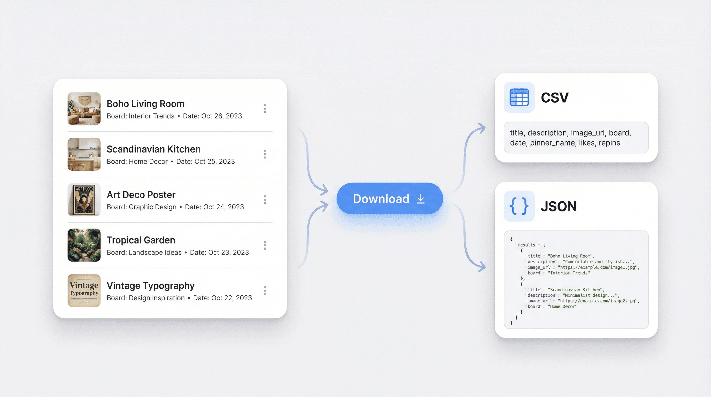The image size is (711, 397).
Task: Open the Art Deco Poster title
Action: (x=141, y=195)
